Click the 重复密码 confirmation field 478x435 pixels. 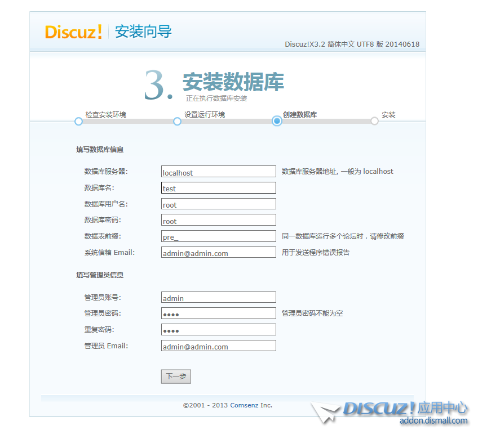[218, 329]
